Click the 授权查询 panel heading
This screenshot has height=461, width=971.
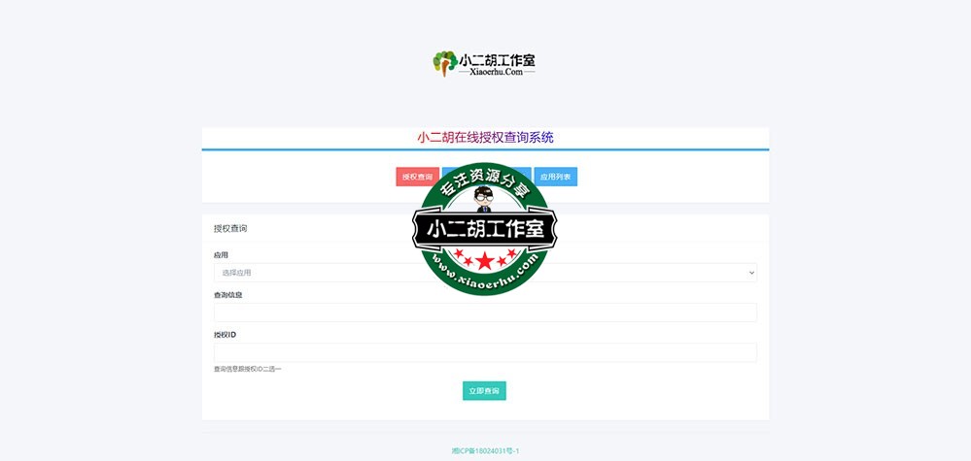230,229
